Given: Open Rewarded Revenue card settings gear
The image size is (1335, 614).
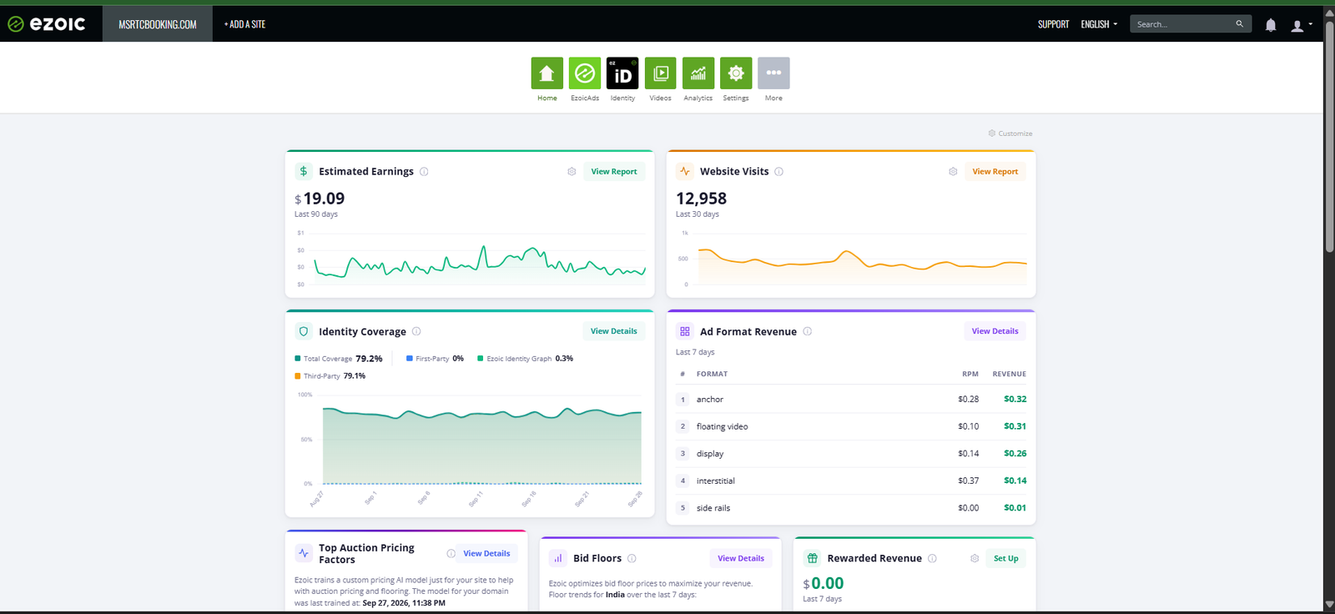Looking at the screenshot, I should pyautogui.click(x=975, y=558).
